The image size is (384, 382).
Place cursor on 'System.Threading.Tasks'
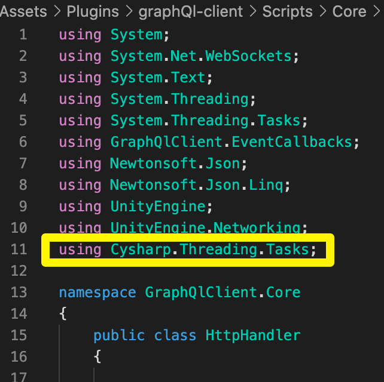click(205, 121)
